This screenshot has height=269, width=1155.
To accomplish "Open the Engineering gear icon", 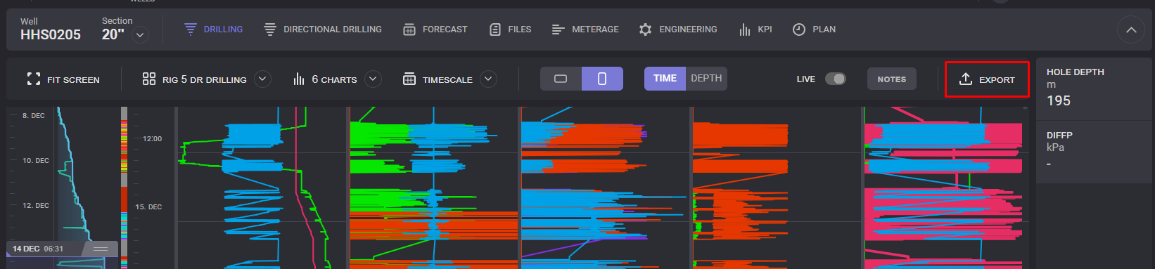I will pos(645,29).
